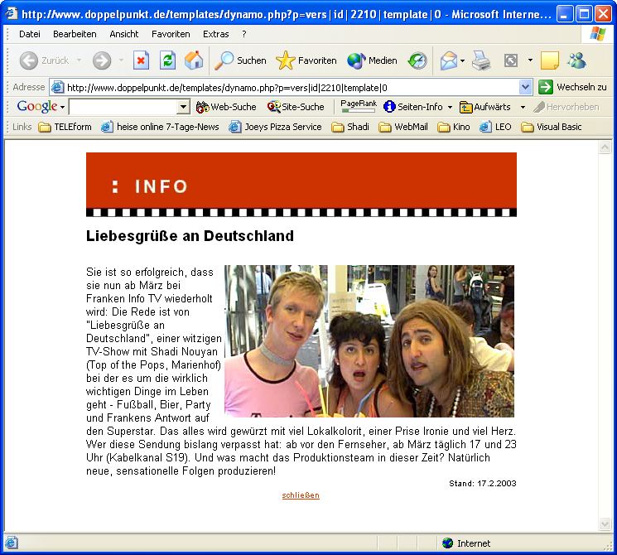Click Google toolbar Web-Suche button
Screen dimensions: 617x555
coord(226,107)
